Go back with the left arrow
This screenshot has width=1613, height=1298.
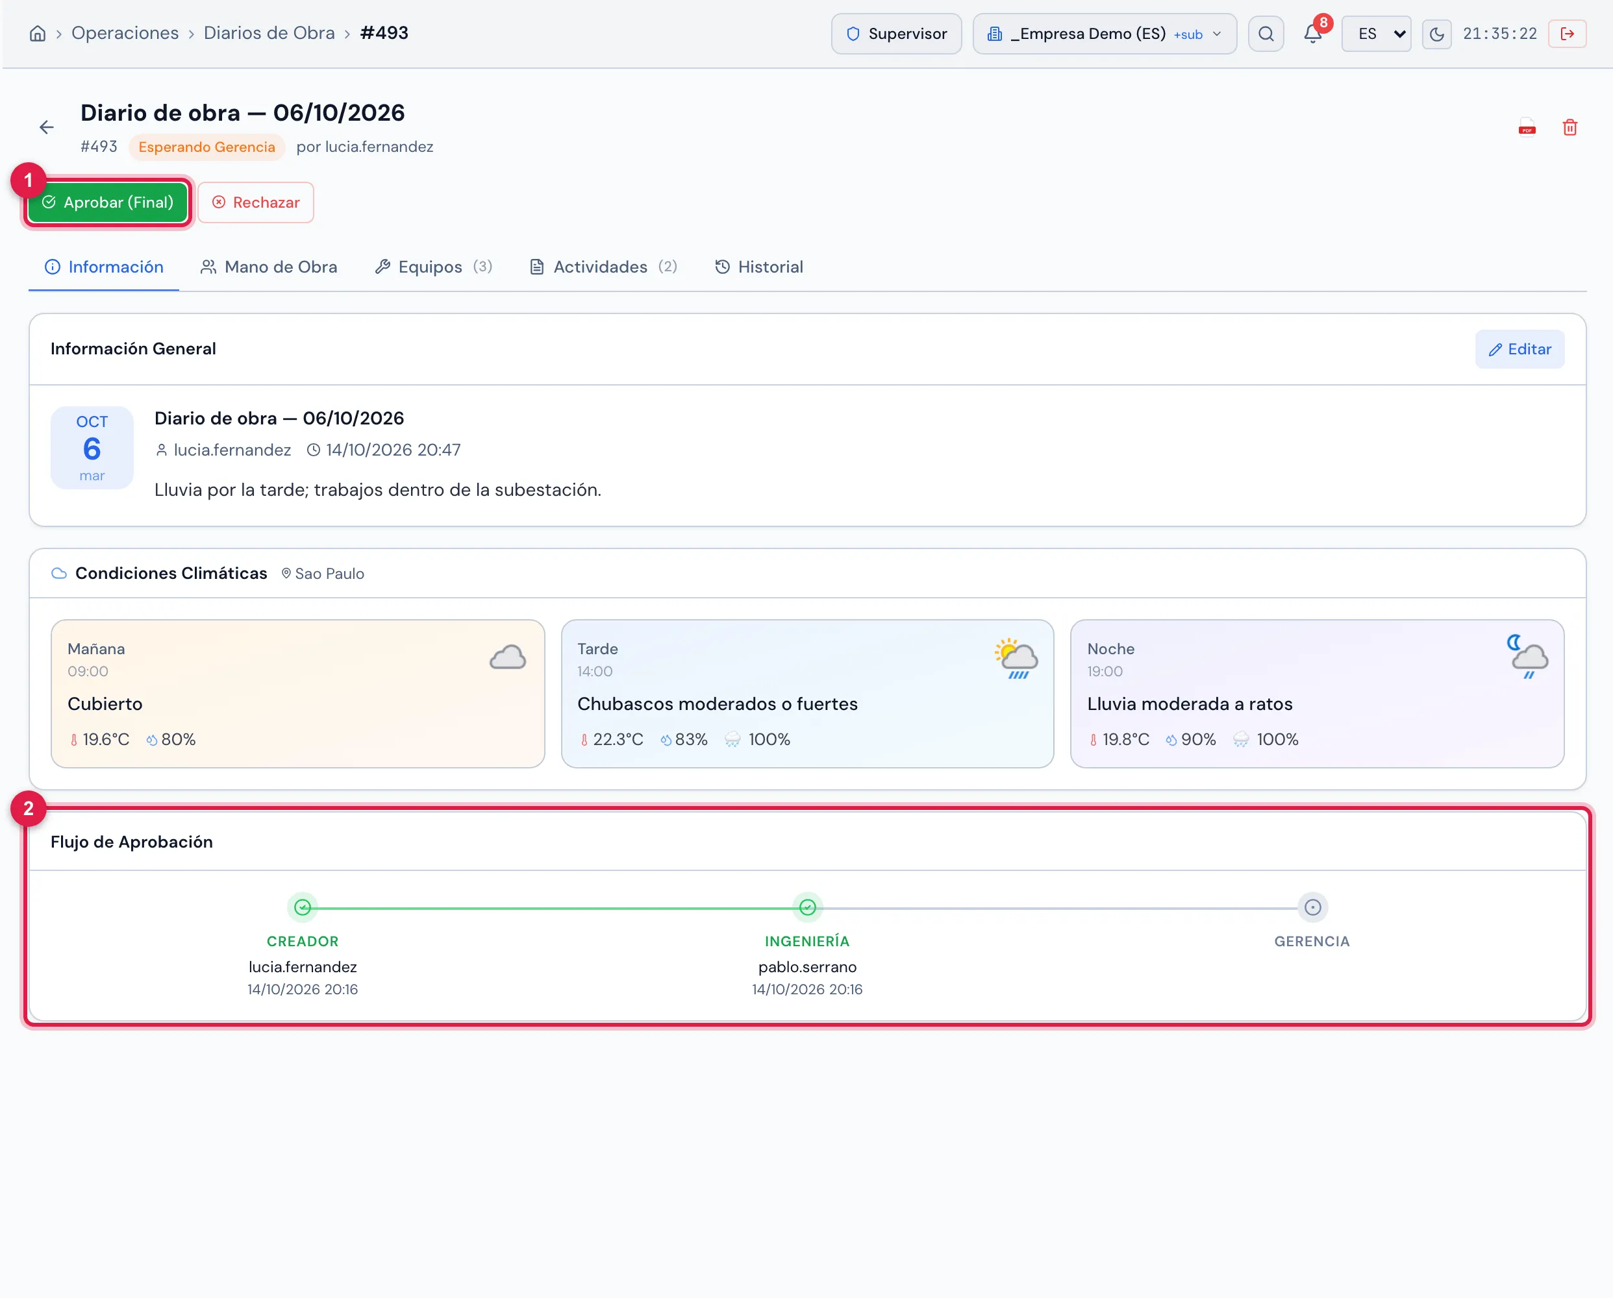pos(46,128)
